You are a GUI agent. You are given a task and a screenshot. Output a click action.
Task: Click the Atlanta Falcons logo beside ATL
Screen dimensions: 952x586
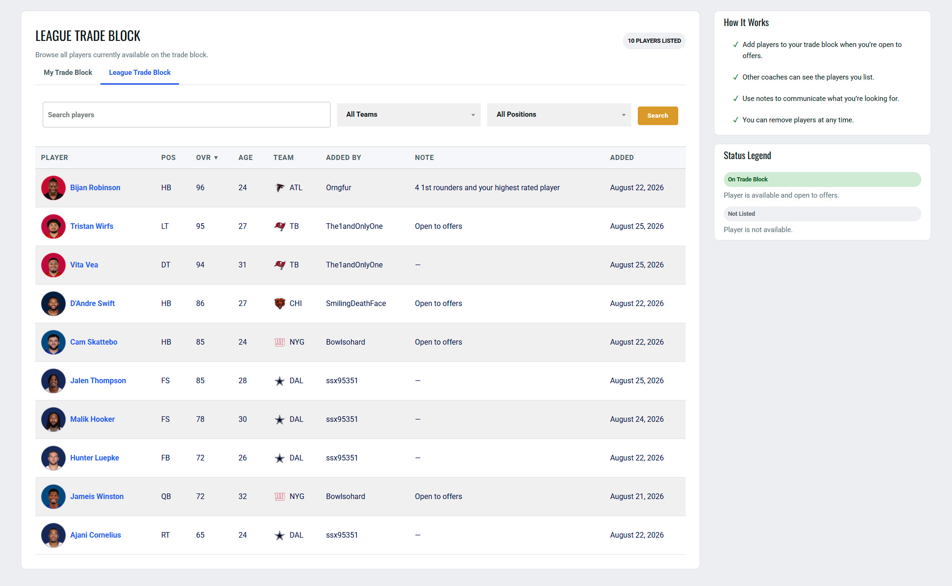point(279,188)
